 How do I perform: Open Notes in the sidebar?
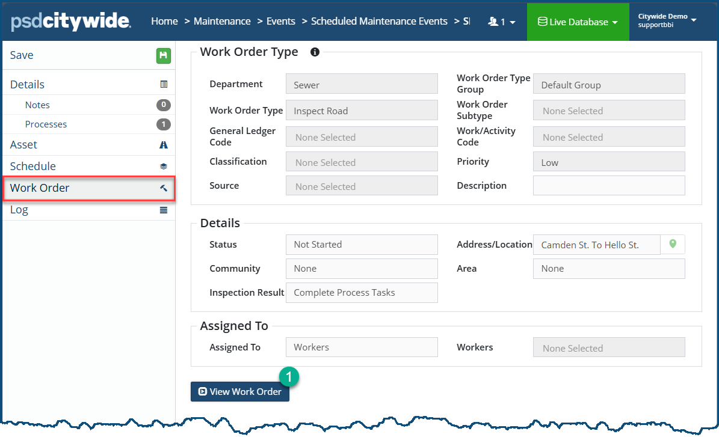pyautogui.click(x=88, y=105)
